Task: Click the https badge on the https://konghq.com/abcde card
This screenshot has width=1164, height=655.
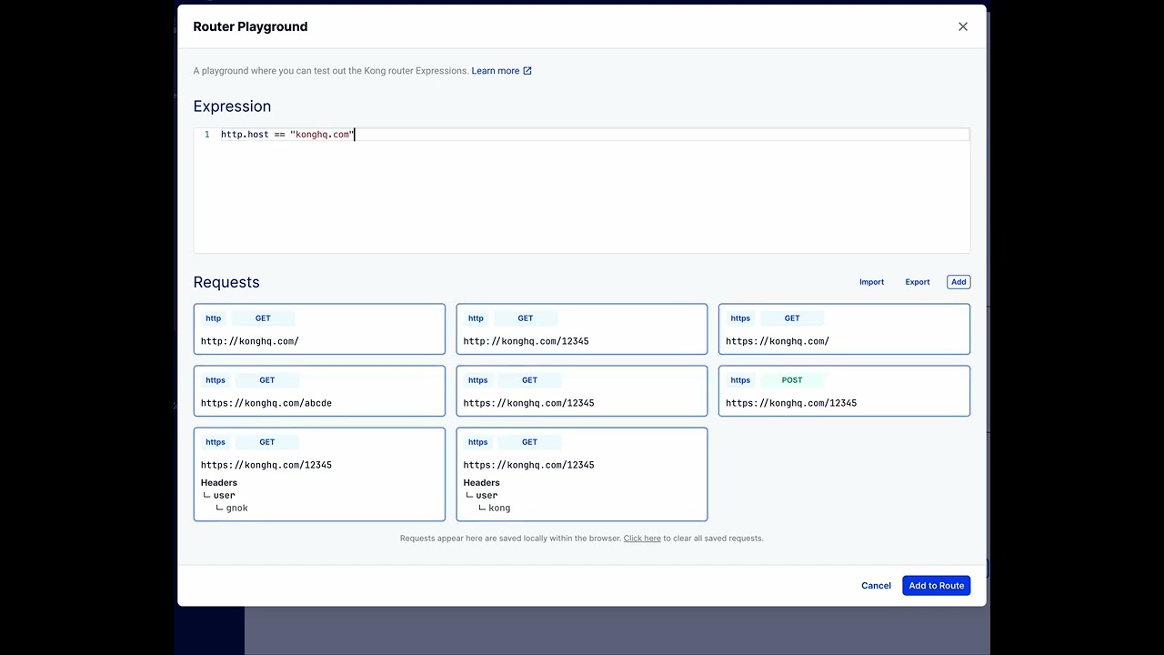Action: tap(216, 380)
